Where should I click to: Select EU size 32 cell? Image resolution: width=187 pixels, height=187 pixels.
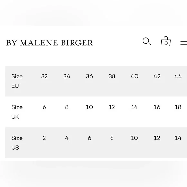coord(44,76)
